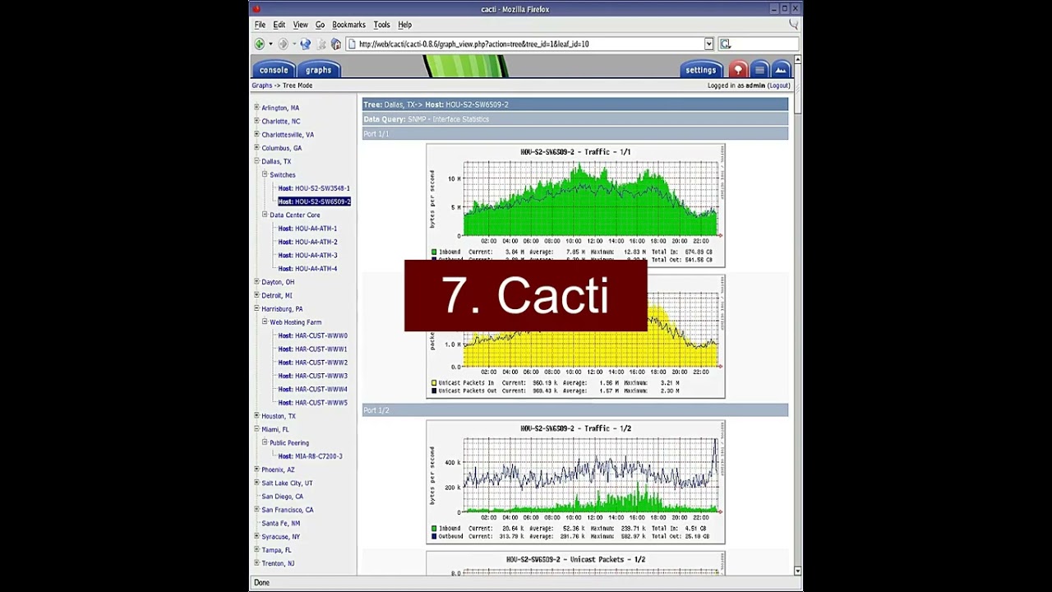Click green Inbound swatch in Traffic 1/1 legend
Viewport: 1052px width, 592px height.
pyautogui.click(x=434, y=252)
